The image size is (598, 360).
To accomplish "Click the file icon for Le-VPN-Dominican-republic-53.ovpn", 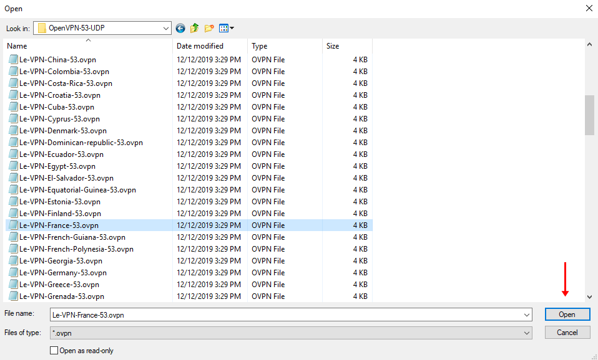I will tap(13, 143).
